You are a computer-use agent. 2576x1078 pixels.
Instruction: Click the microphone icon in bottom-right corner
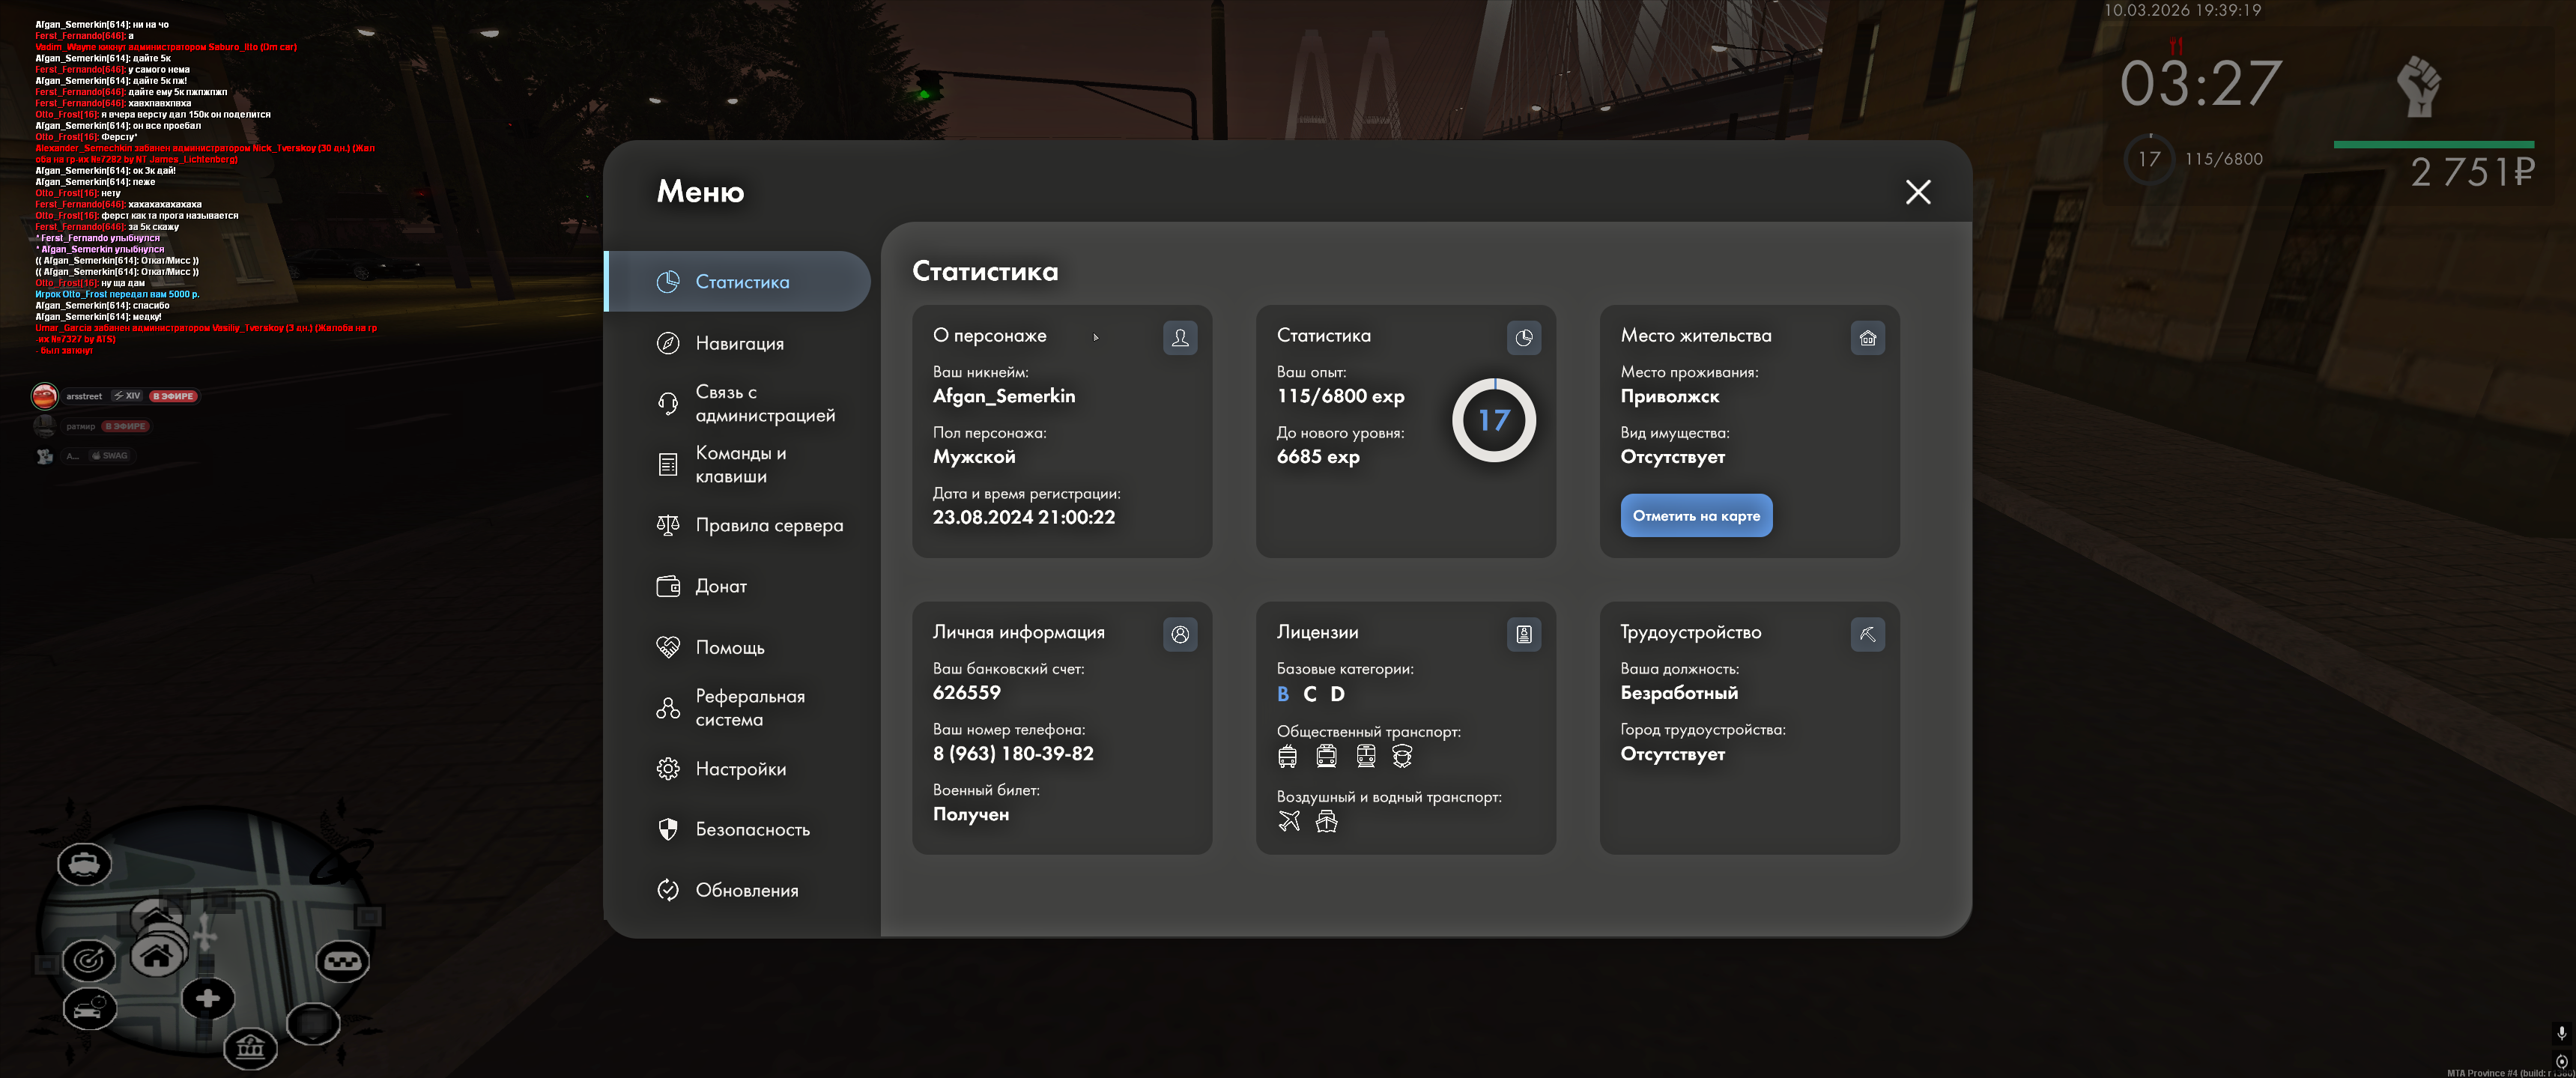click(2561, 1032)
